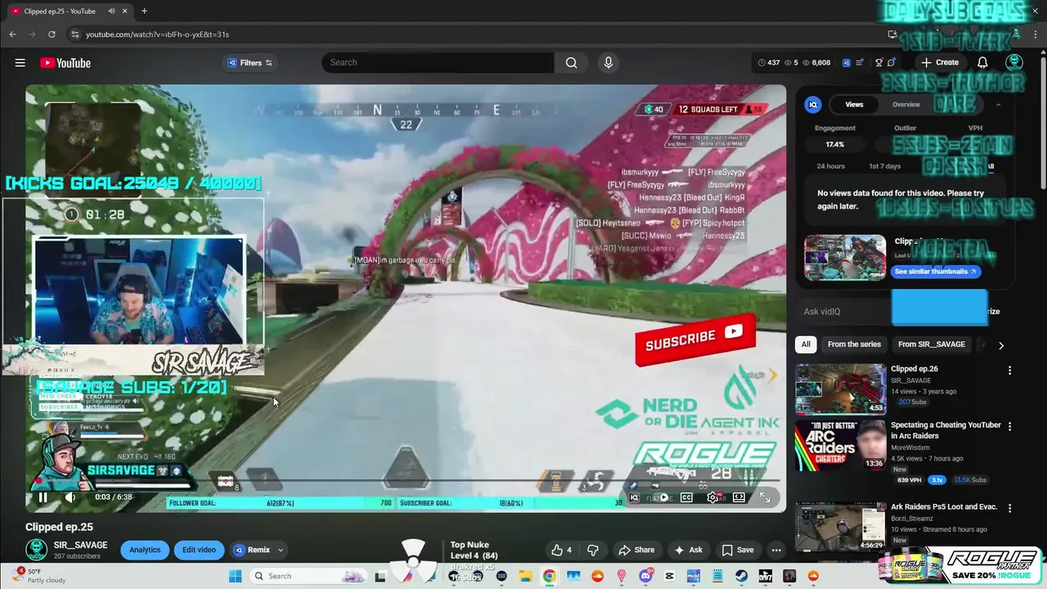Select the From the series chip
This screenshot has height=589, width=1047.
(854, 344)
